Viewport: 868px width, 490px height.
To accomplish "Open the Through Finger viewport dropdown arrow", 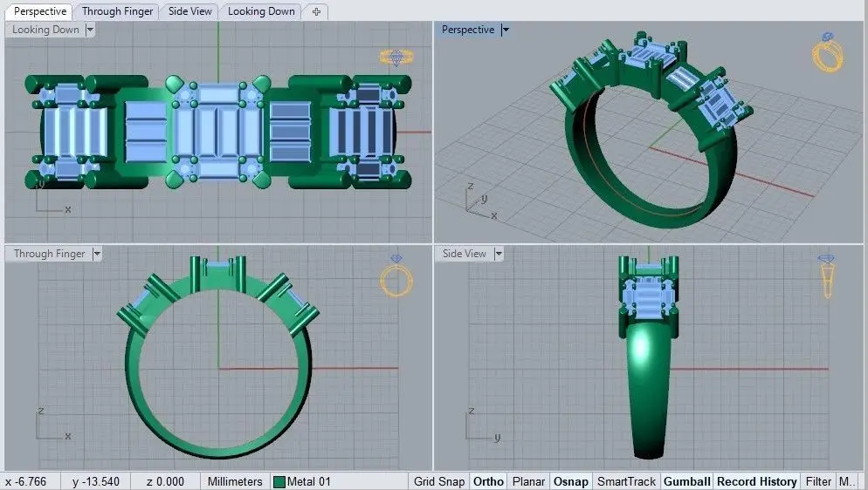I will [97, 254].
